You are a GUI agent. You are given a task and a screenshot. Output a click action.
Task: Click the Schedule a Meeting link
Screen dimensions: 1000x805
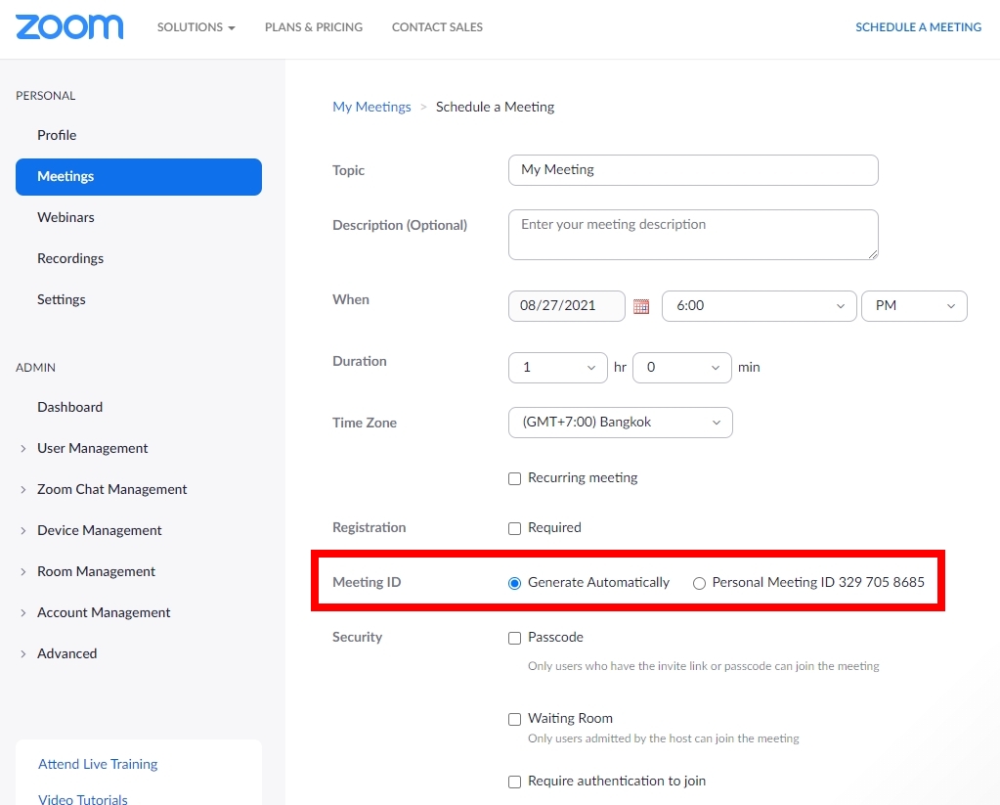[918, 27]
